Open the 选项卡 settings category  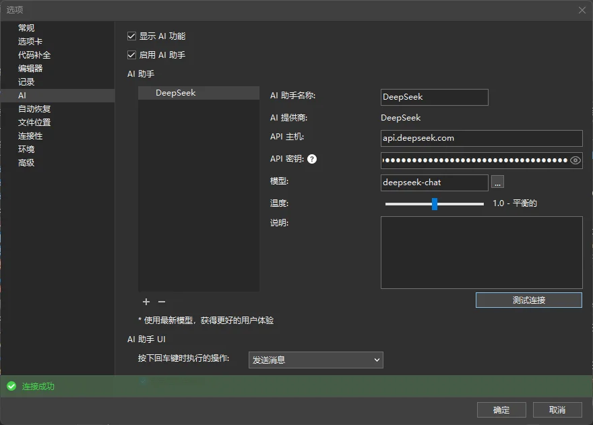coord(57,42)
